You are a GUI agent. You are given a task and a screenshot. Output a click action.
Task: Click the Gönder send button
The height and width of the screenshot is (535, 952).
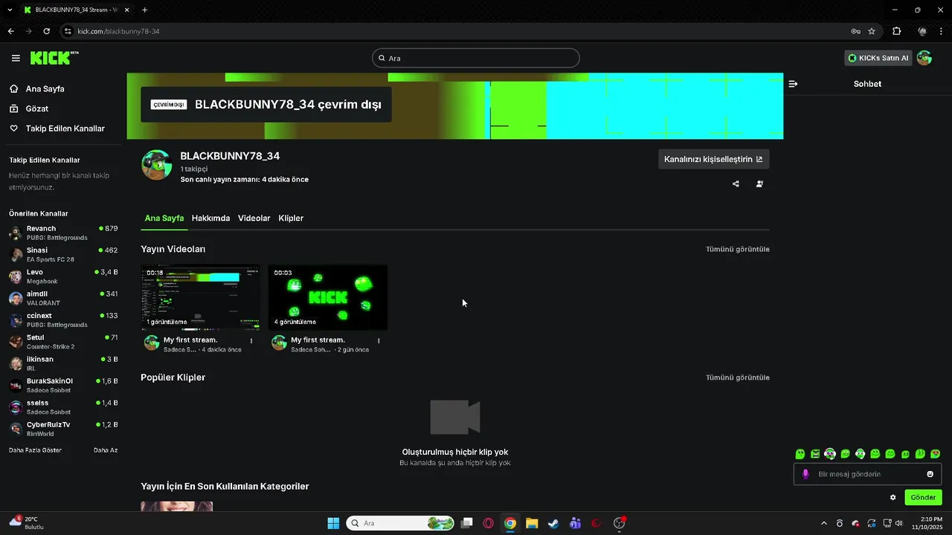point(923,497)
